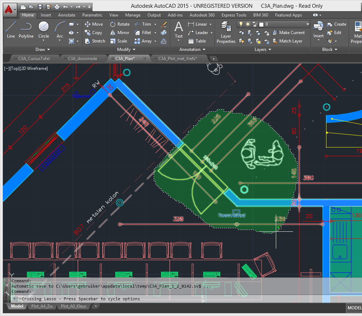This screenshot has height=316, width=362.
Task: Toggle layer on/off lightbulb in layer dropdown
Action: (241, 24)
